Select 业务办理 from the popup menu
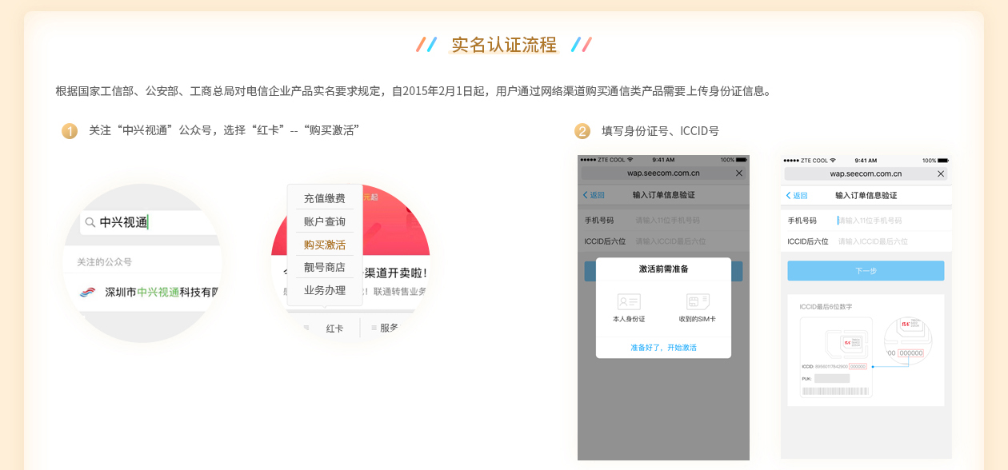The image size is (1008, 470). tap(325, 290)
